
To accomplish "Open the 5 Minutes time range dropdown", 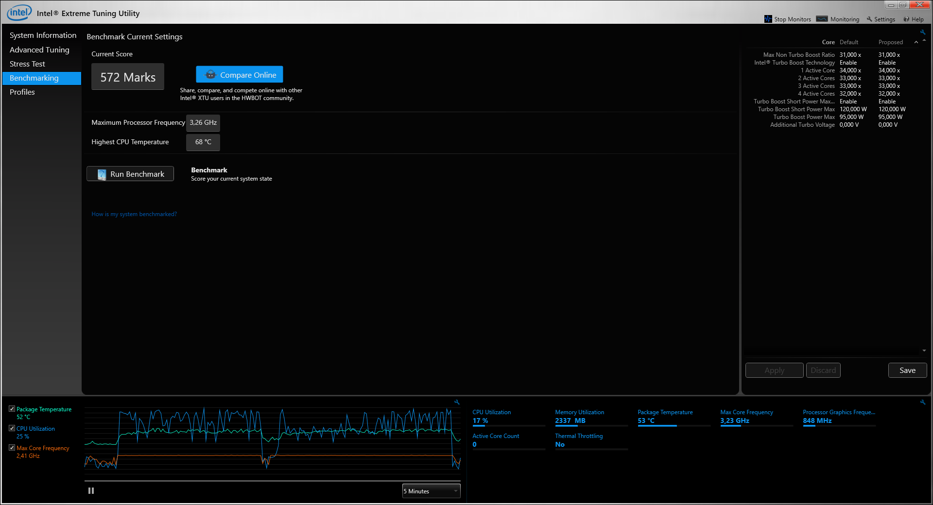I will 432,491.
